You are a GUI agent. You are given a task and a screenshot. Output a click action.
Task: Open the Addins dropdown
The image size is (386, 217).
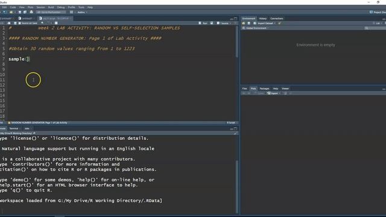pos(82,12)
